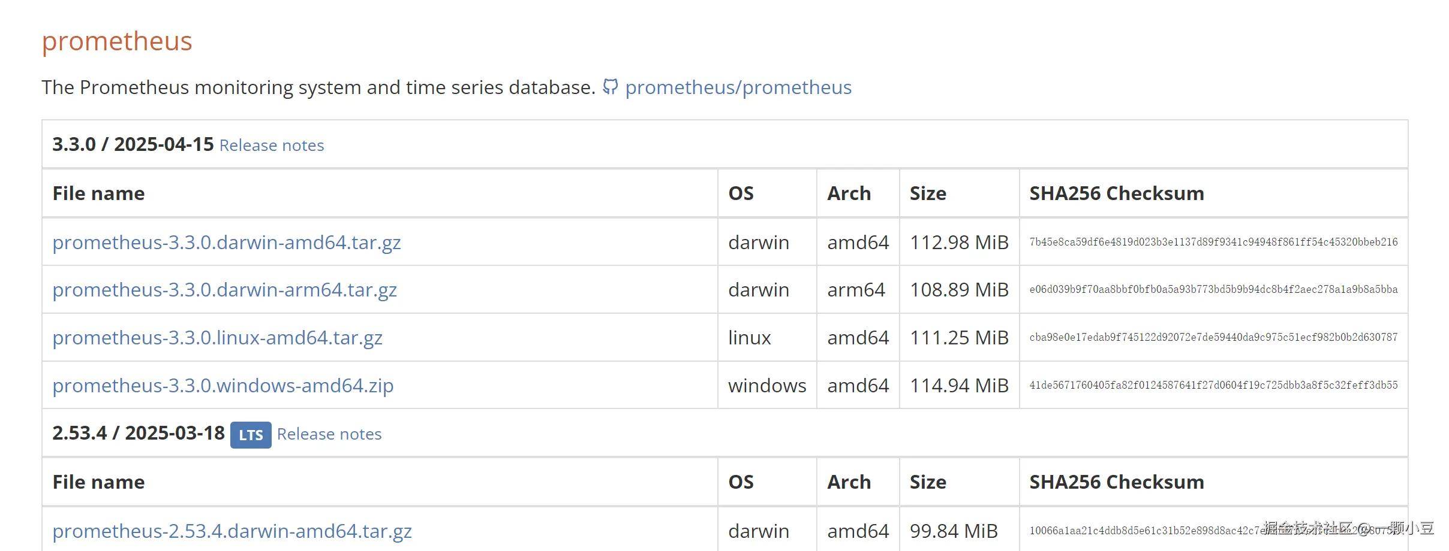This screenshot has width=1449, height=551.
Task: Download prometheus-2.53.4.darwin-amd64.tar.gz
Action: (232, 531)
